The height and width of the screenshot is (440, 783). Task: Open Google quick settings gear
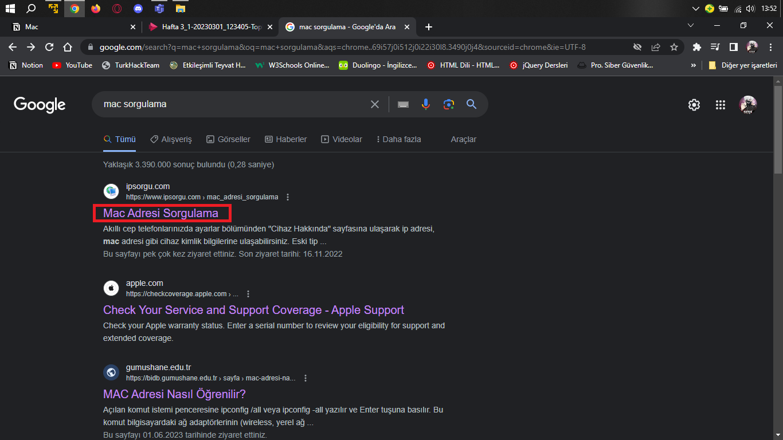(x=694, y=104)
